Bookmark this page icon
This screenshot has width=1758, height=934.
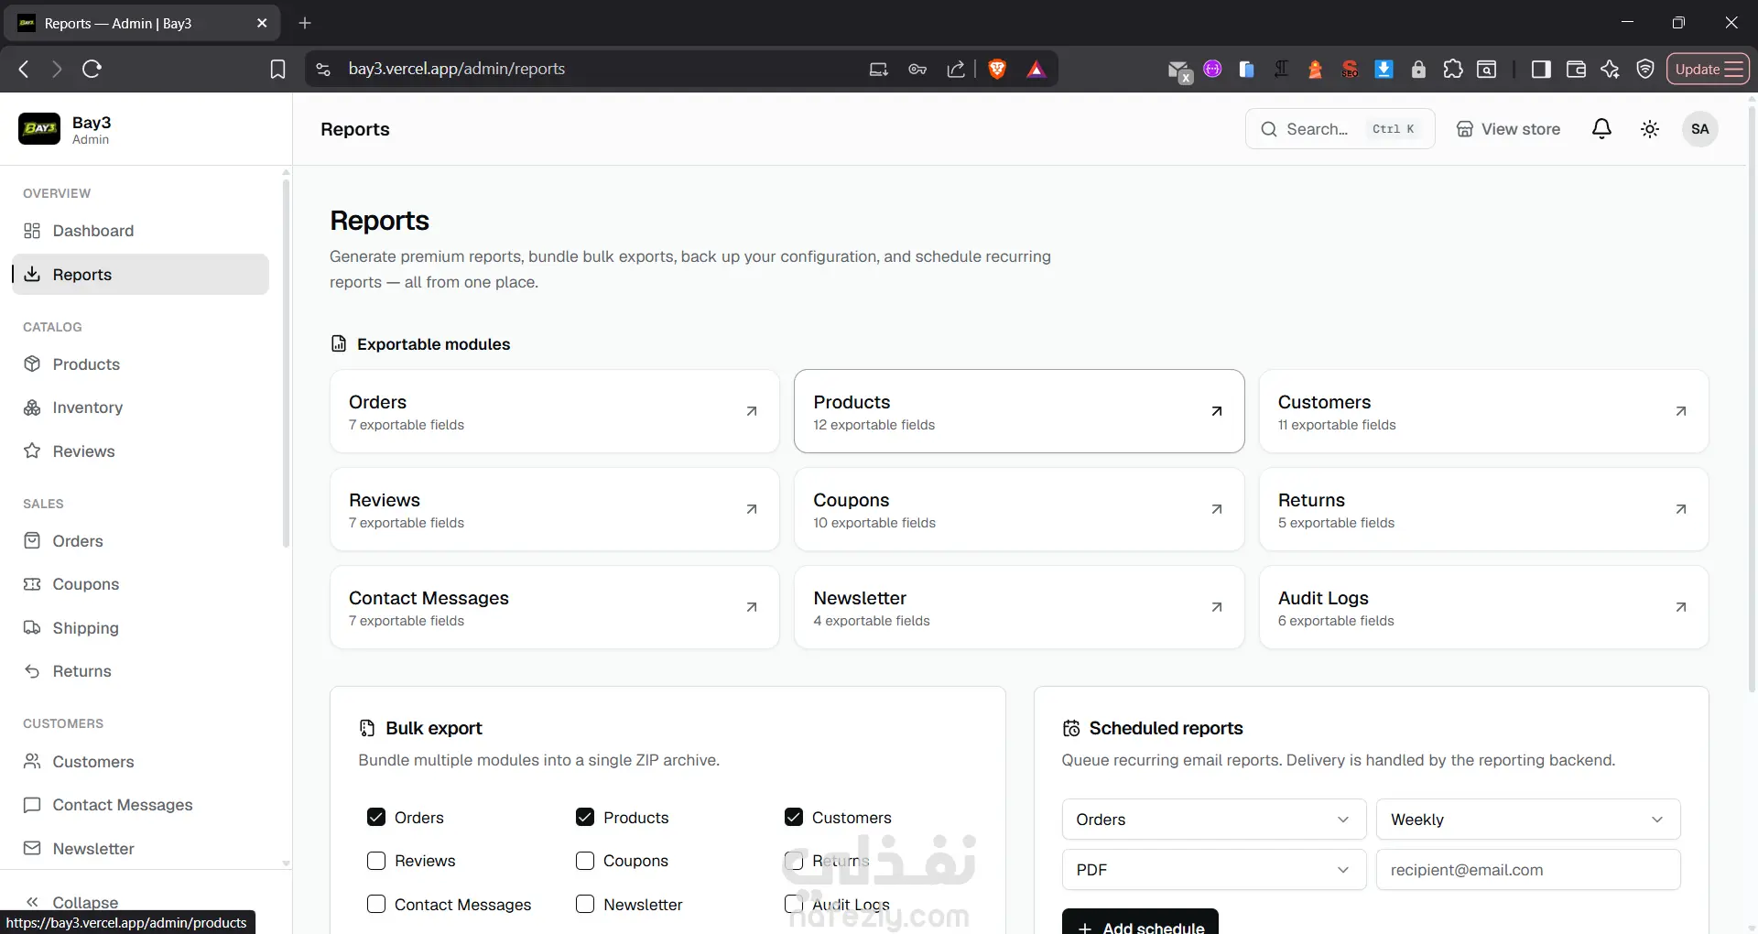pyautogui.click(x=277, y=69)
